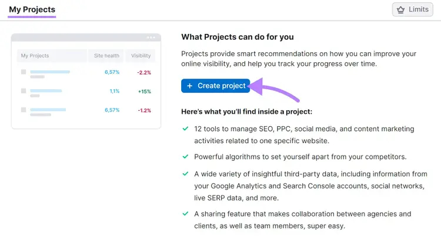Click the text "A wide variety of insightful third-party data"
441x237 pixels.
point(266,174)
